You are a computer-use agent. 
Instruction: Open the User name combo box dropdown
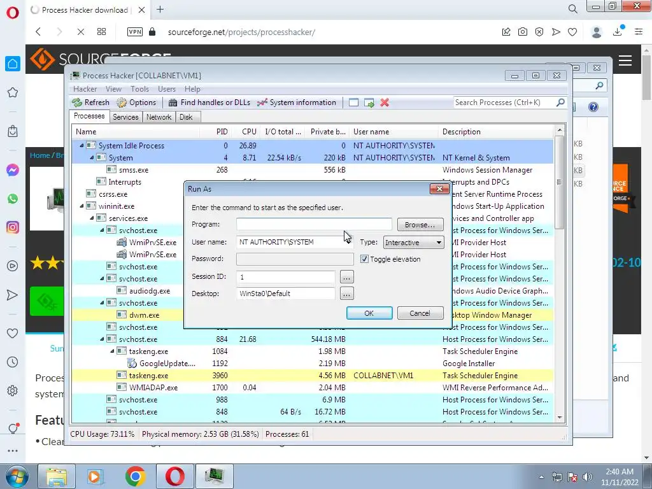coord(348,242)
